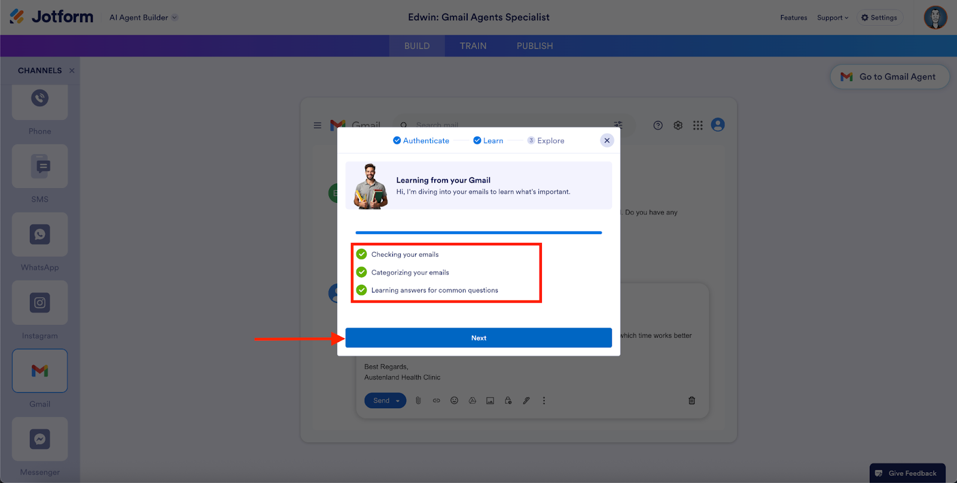This screenshot has width=957, height=483.
Task: Click the Next button
Action: 478,338
